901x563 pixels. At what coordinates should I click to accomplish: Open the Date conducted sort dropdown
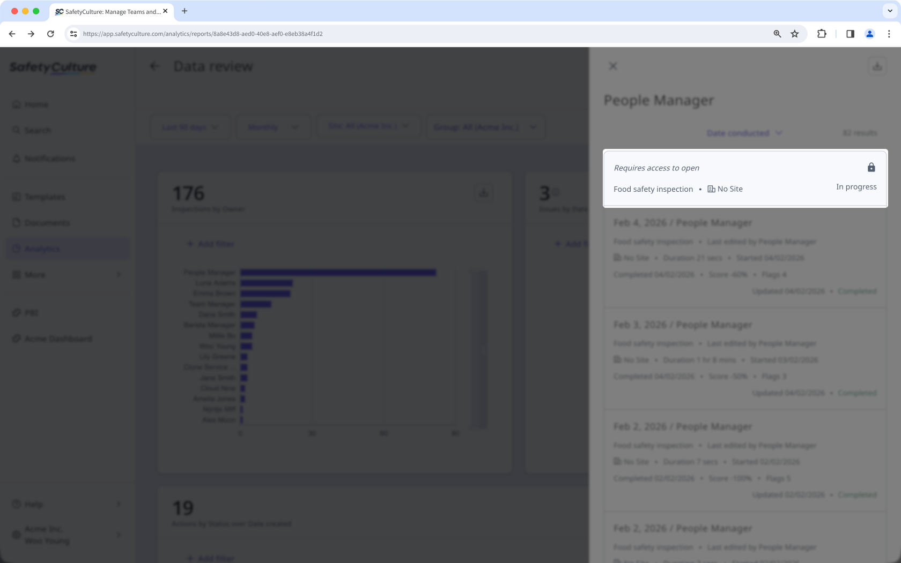pos(744,133)
